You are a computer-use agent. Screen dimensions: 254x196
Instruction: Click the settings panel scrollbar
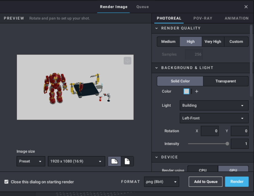tap(251, 61)
